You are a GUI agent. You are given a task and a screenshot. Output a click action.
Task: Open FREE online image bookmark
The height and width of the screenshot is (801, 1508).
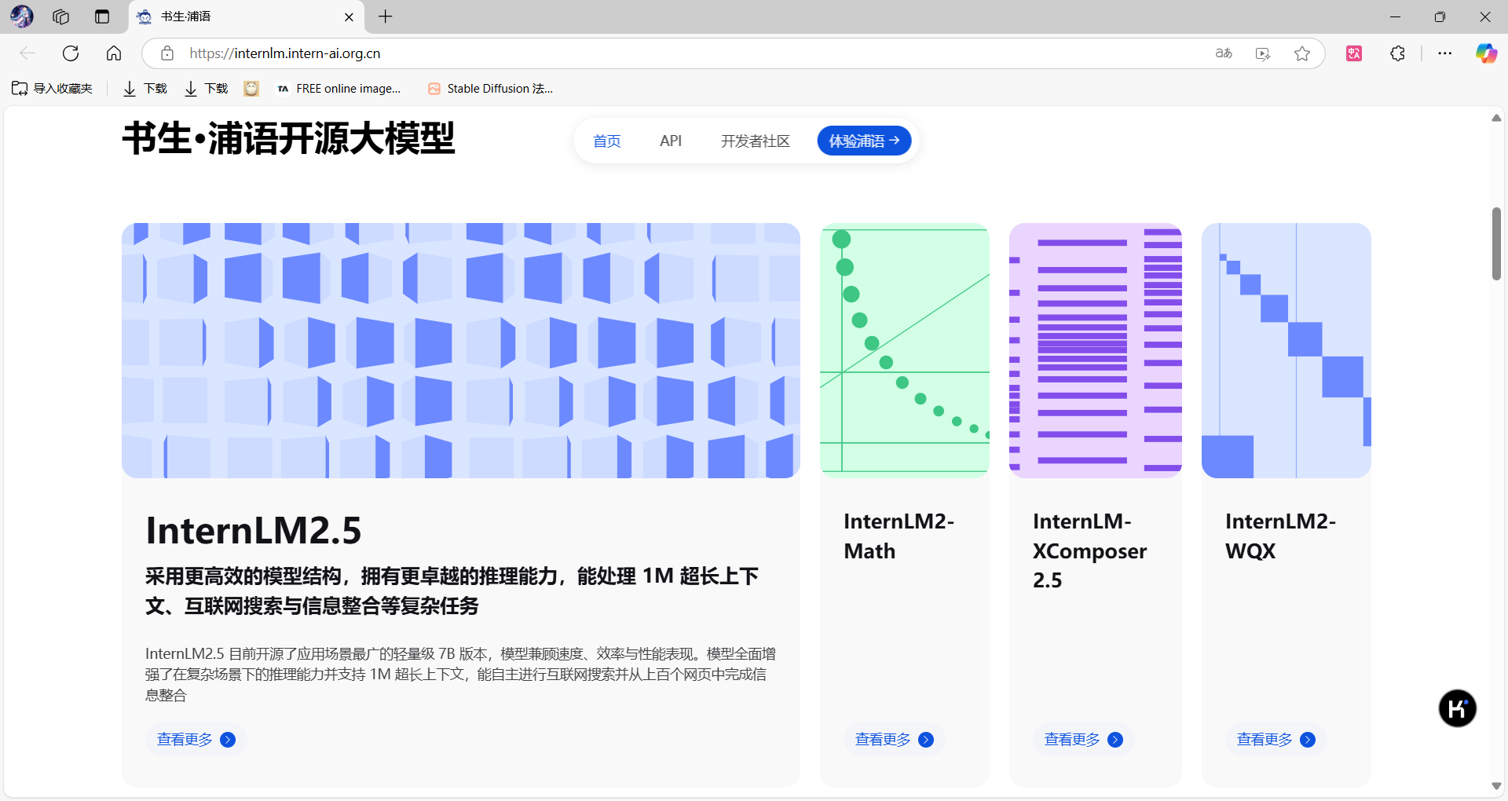point(339,89)
